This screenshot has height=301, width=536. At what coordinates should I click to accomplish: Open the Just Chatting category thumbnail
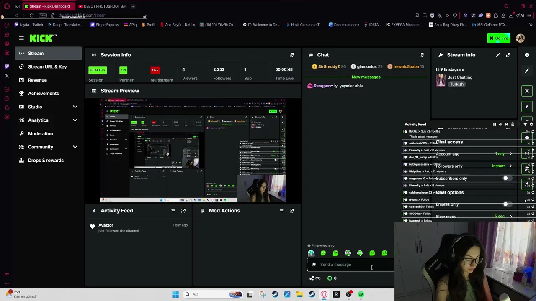click(x=441, y=81)
